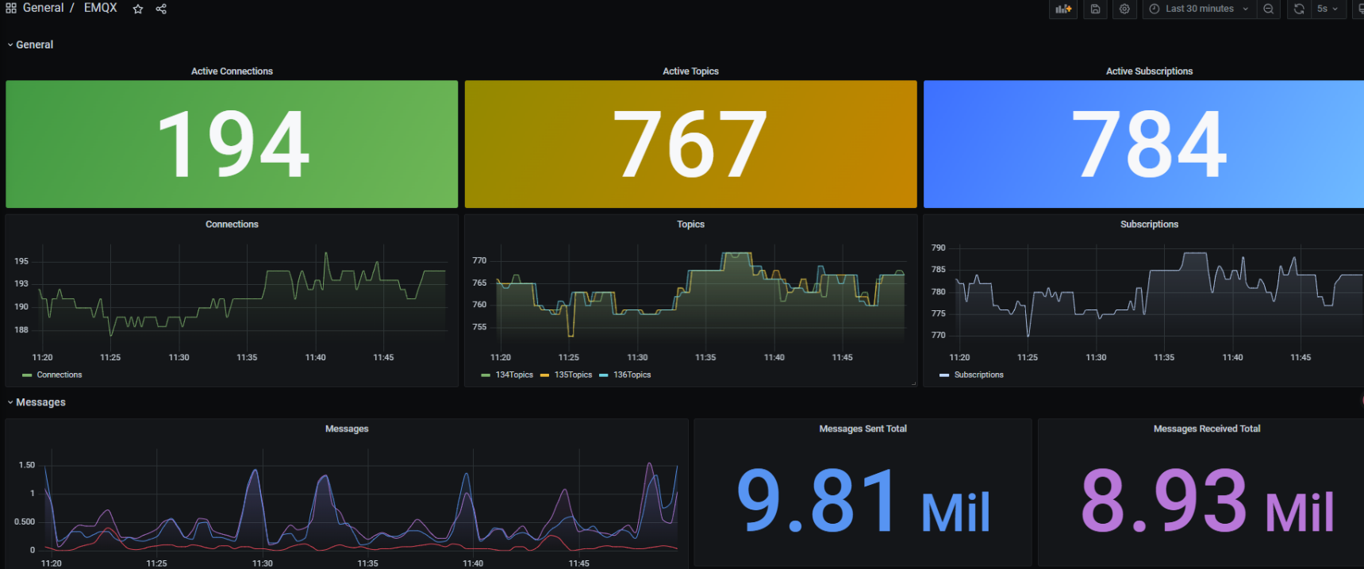The width and height of the screenshot is (1364, 569).
Task: Open dashboard settings gear
Action: 1124,9
